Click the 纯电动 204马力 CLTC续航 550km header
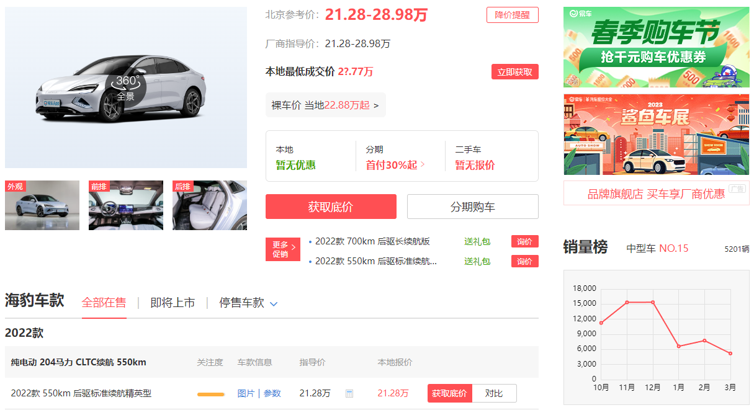The width and height of the screenshot is (754, 410). point(79,362)
